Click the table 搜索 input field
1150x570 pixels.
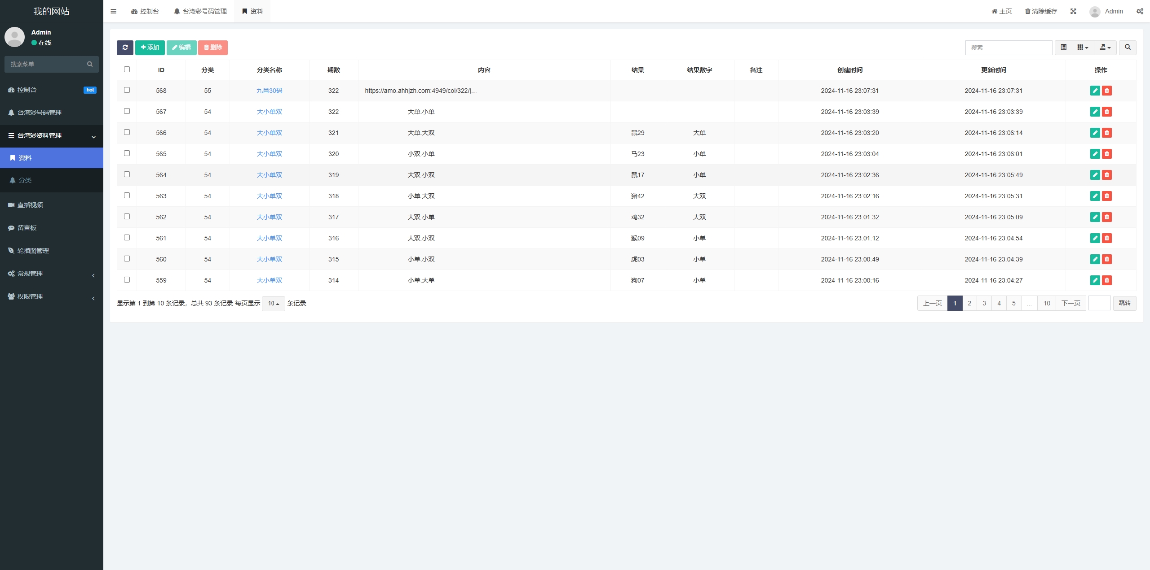1008,48
